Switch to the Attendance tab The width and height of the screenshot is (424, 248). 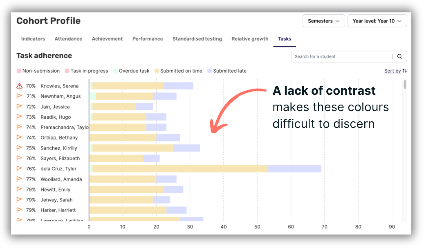(68, 39)
